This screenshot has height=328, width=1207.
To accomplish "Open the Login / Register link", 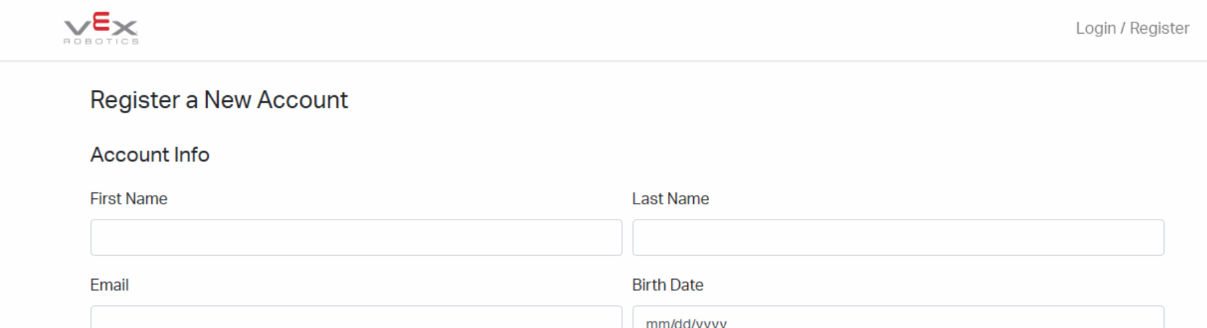I will [x=1132, y=28].
